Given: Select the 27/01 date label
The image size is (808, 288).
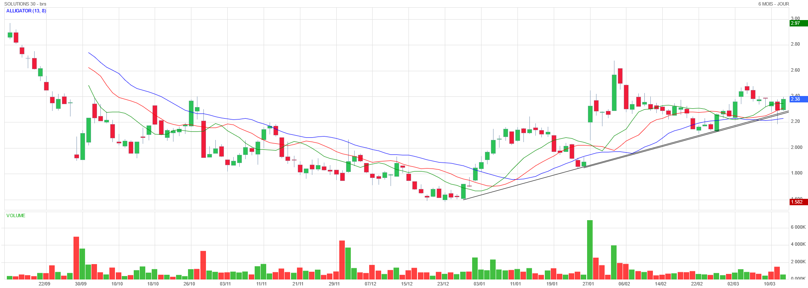Looking at the screenshot, I should pyautogui.click(x=588, y=284).
